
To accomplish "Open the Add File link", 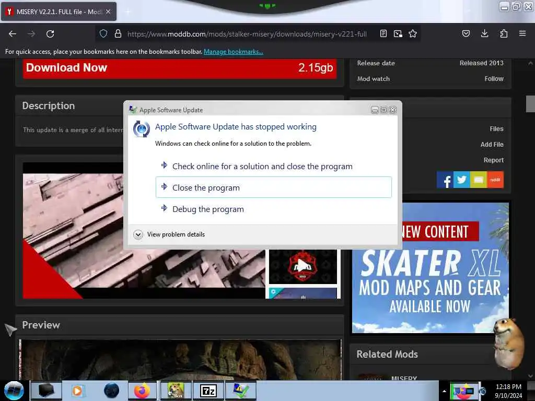I will [x=492, y=145].
